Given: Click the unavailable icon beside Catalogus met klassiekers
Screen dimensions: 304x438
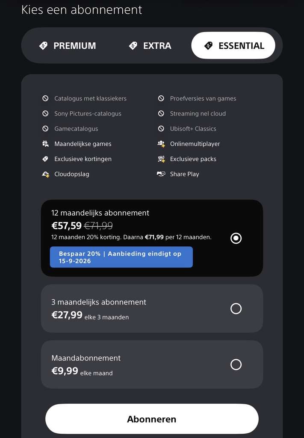Looking at the screenshot, I should 45,98.
